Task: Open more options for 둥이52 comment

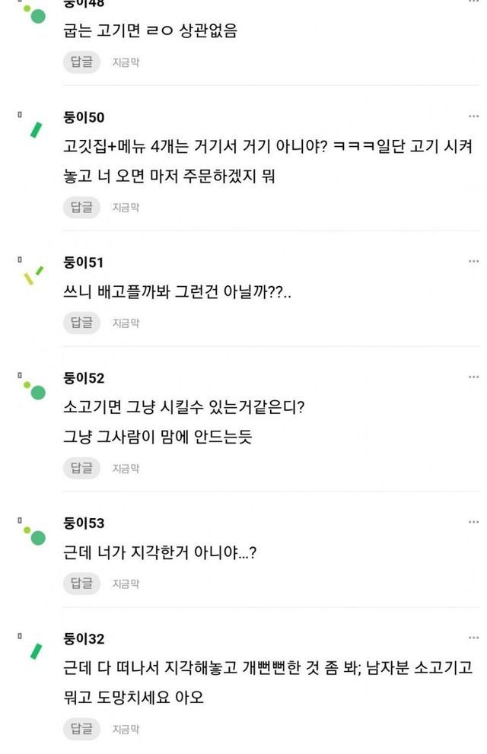Action: point(473,377)
